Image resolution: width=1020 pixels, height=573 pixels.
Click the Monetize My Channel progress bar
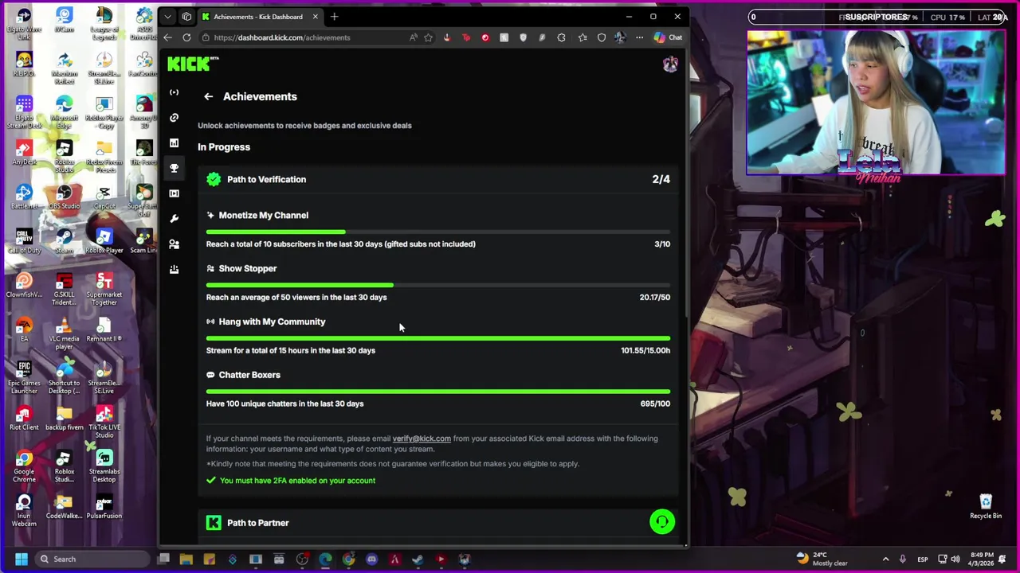point(438,232)
